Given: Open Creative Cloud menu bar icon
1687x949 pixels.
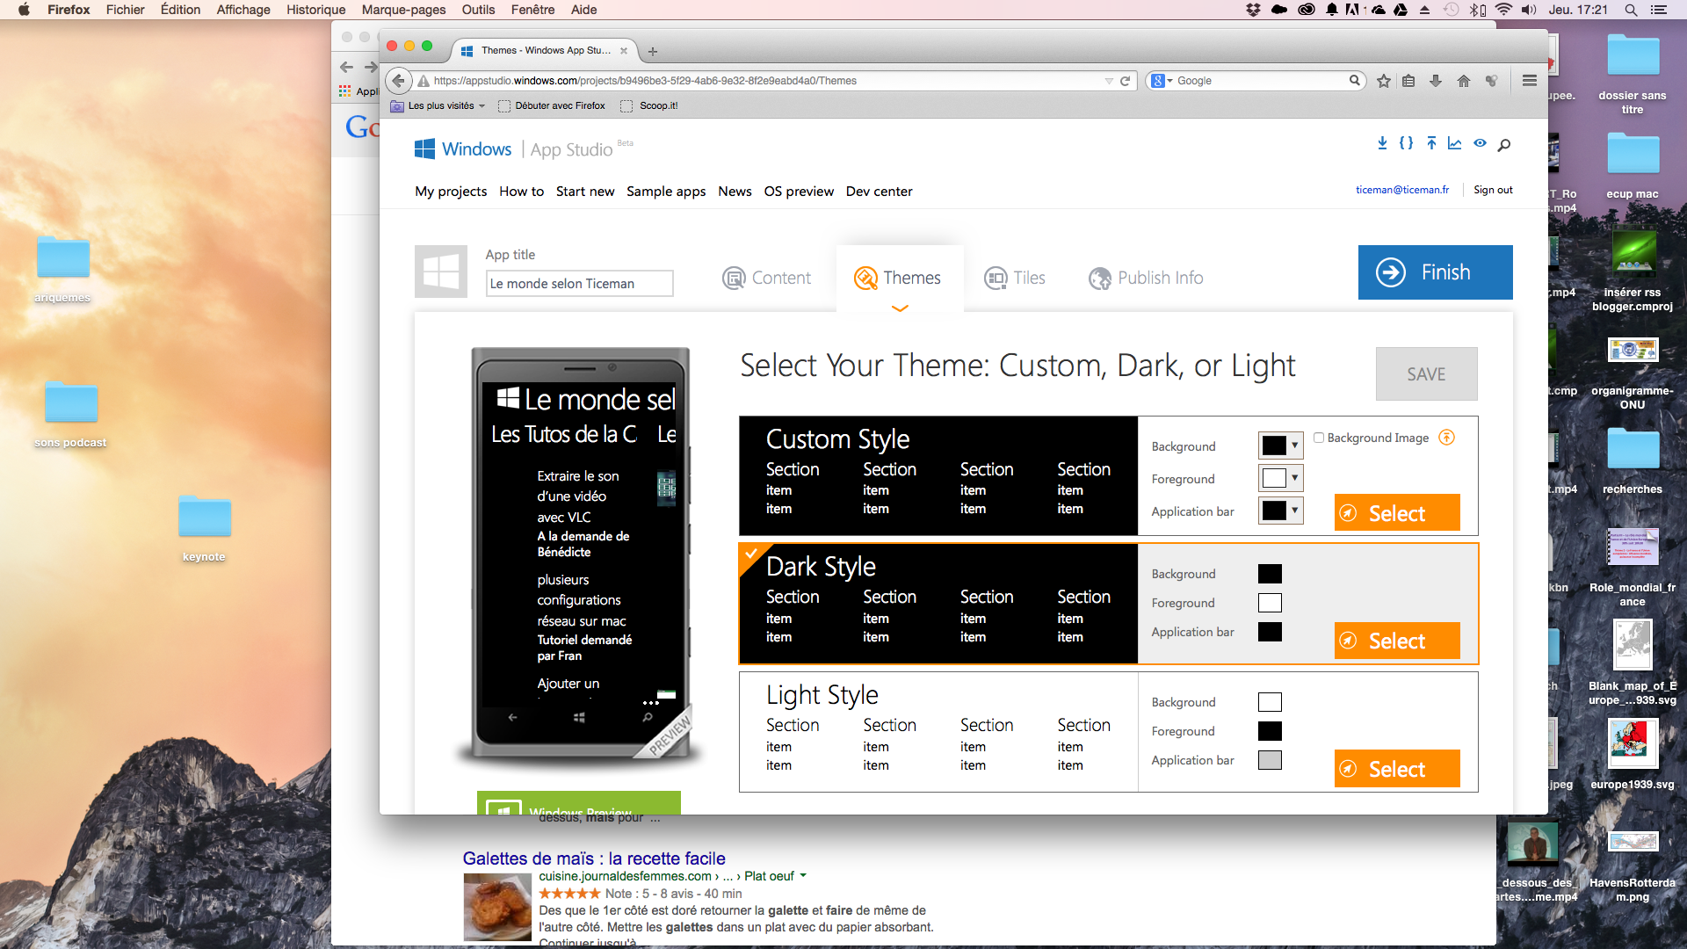Looking at the screenshot, I should [x=1307, y=10].
